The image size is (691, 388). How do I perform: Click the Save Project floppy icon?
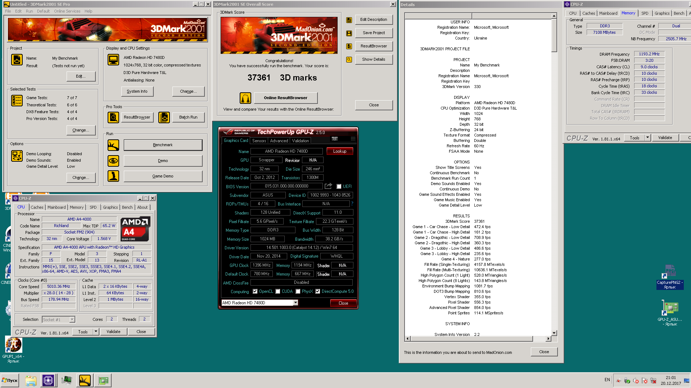pos(349,33)
